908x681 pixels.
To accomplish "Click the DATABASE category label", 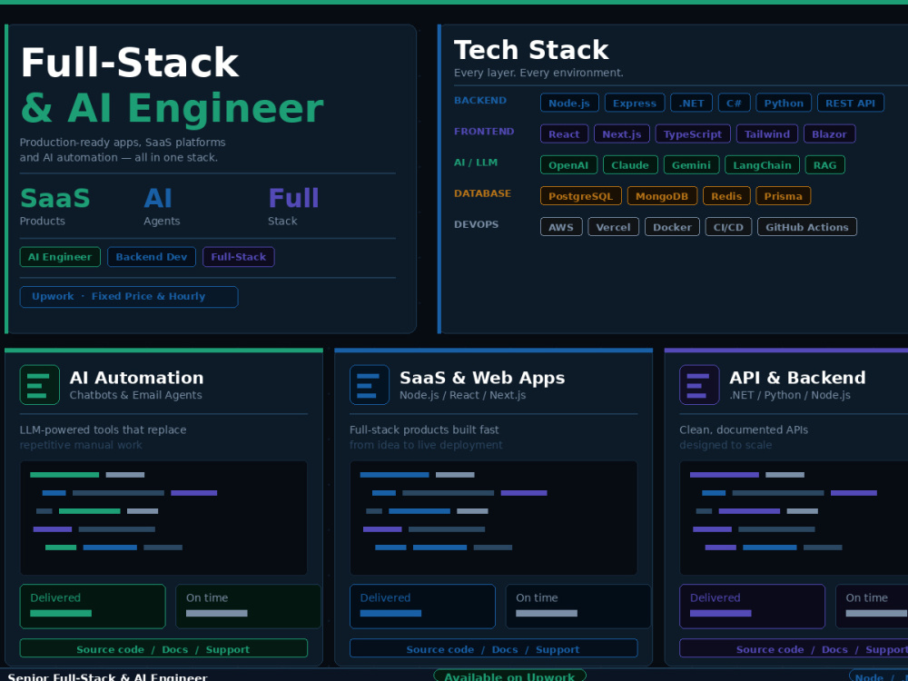I will point(482,193).
